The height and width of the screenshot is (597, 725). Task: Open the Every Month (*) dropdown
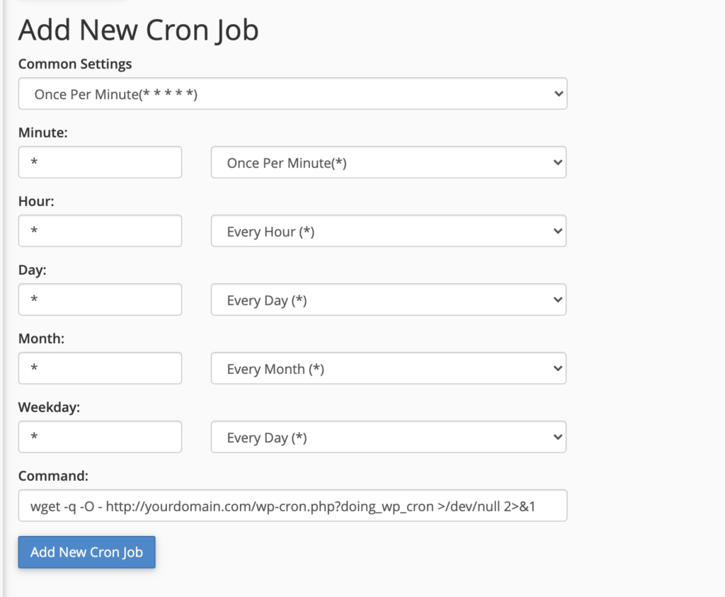point(389,368)
